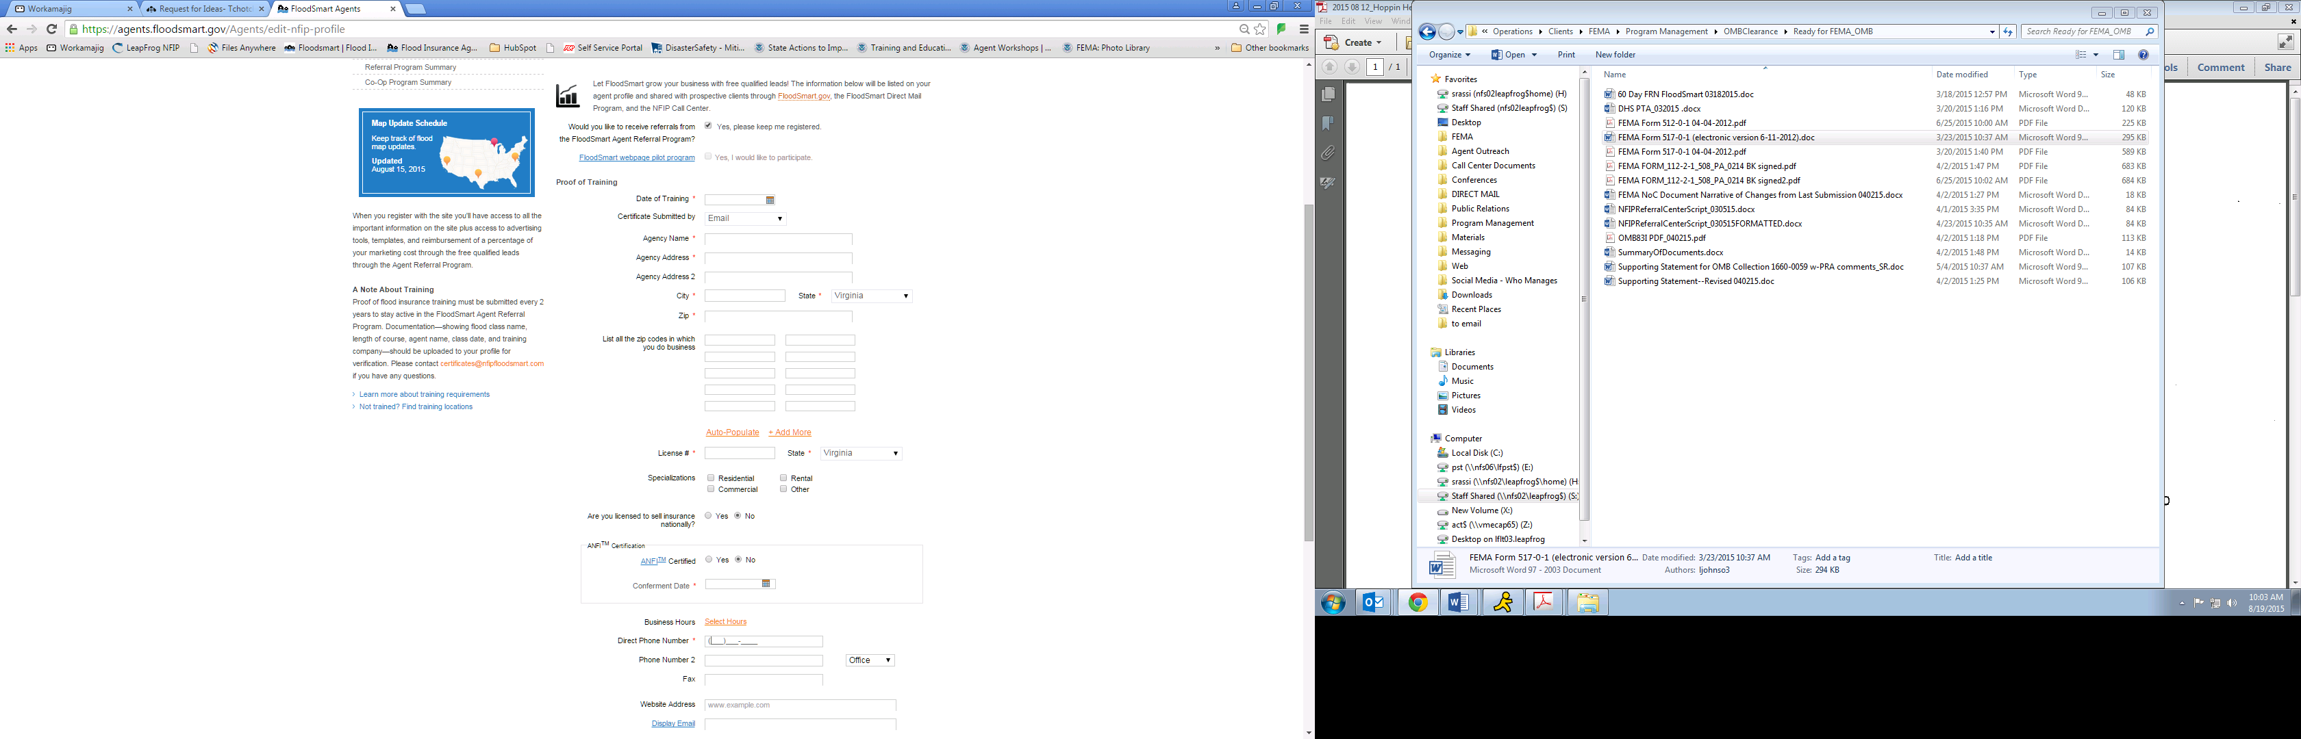This screenshot has height=739, width=2301.
Task: Click the Agency Name input field
Action: 777,239
